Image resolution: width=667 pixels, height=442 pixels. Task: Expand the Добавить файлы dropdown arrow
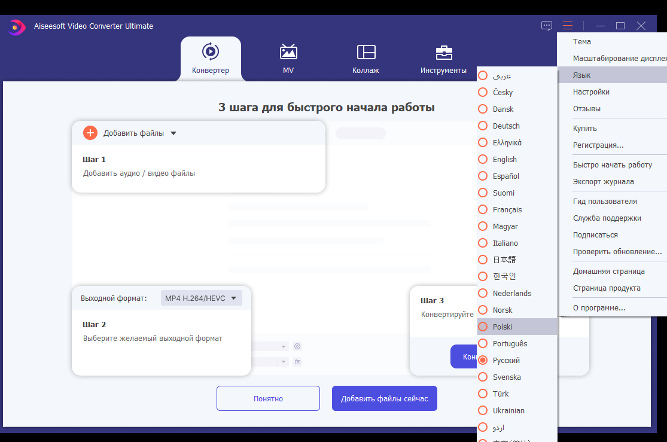pyautogui.click(x=173, y=133)
